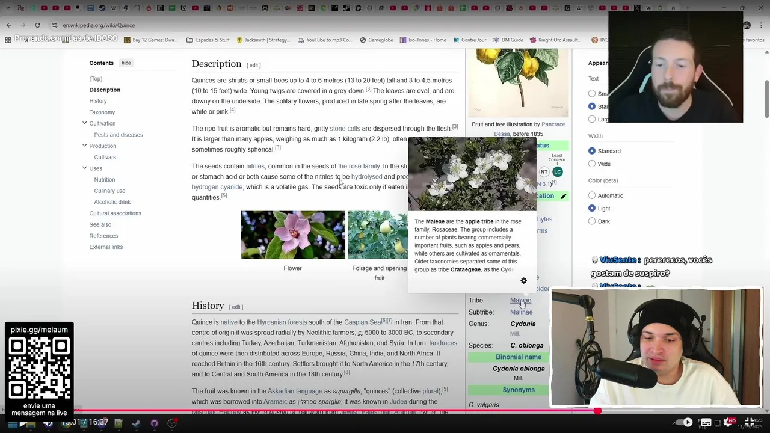Open the Windows Start menu
The height and width of the screenshot is (433, 770).
[13, 423]
